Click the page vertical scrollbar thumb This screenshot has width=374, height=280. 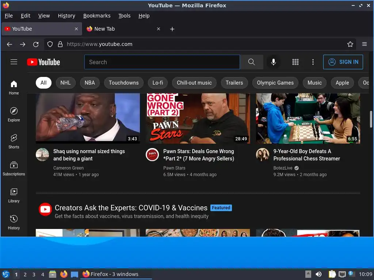click(x=371, y=119)
